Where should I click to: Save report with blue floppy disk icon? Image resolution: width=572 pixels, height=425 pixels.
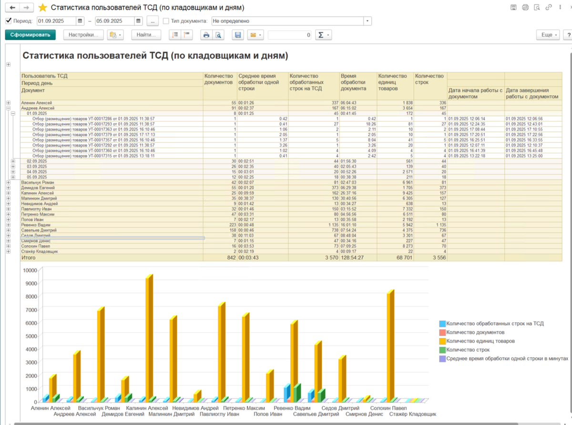(238, 35)
